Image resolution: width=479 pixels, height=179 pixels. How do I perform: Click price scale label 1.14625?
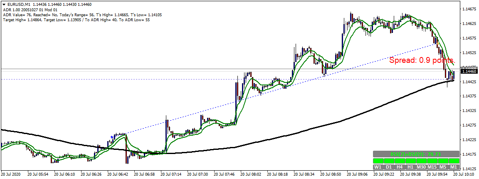pyautogui.click(x=470, y=24)
